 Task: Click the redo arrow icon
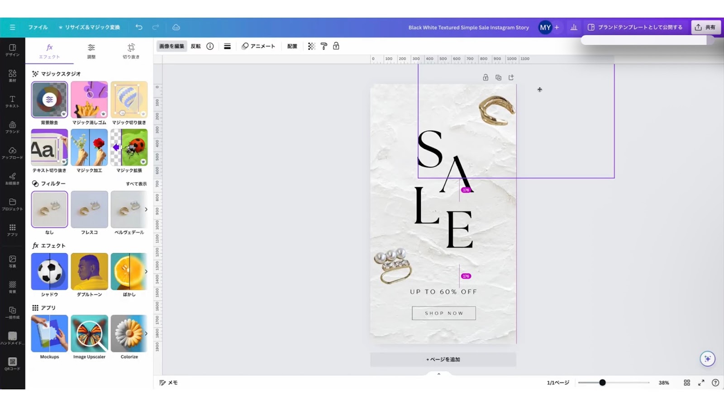[x=156, y=27]
